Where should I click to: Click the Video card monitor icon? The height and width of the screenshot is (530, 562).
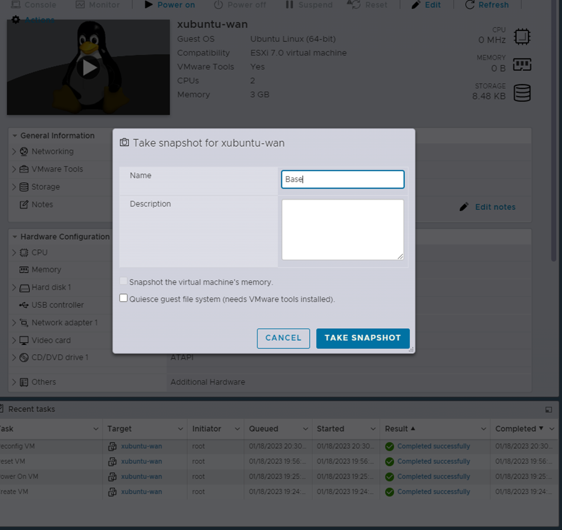pyautogui.click(x=24, y=340)
